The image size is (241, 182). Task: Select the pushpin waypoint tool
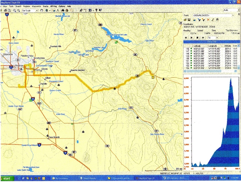click(81, 10)
